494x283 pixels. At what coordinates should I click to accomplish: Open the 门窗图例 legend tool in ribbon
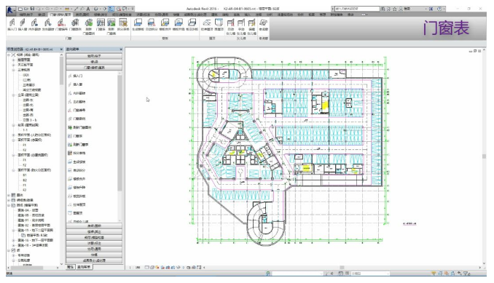[75, 25]
